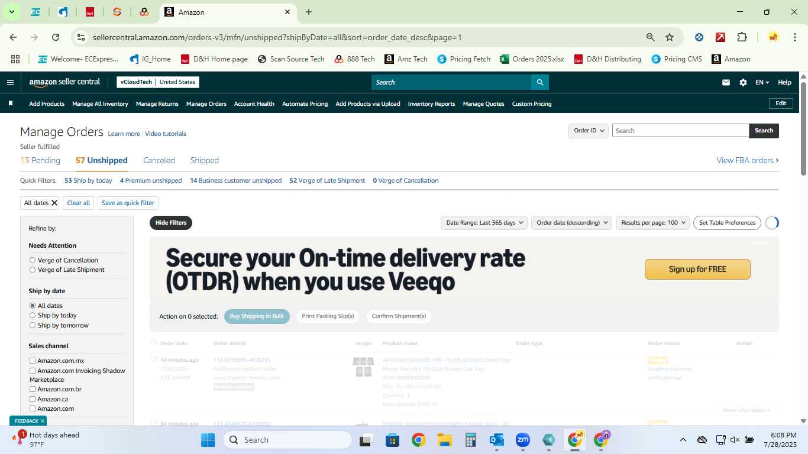The width and height of the screenshot is (808, 454).
Task: Select Ship by today radio option
Action: (x=33, y=315)
